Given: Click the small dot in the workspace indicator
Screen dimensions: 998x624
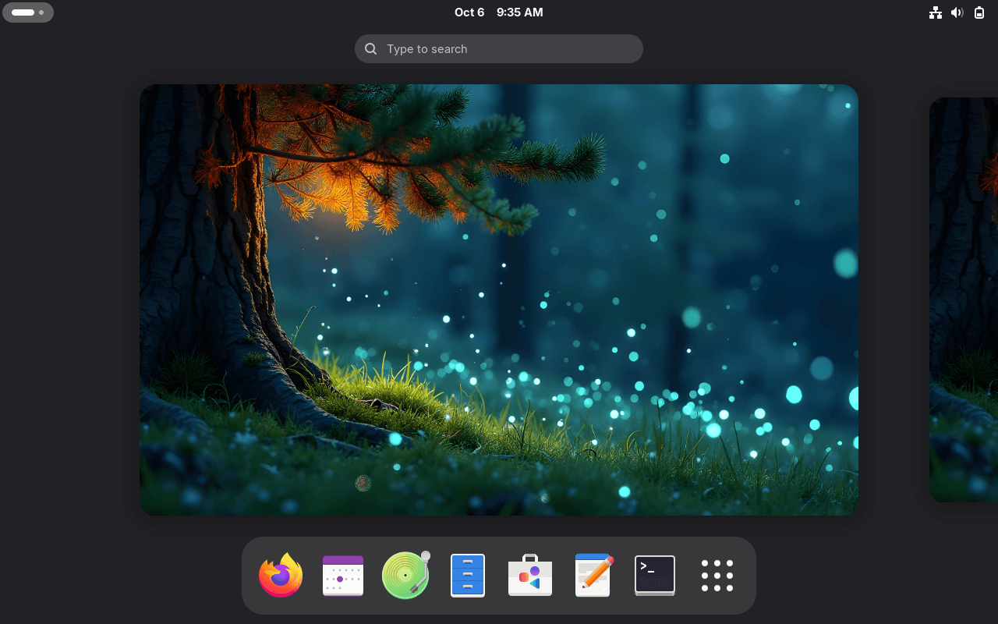Looking at the screenshot, I should pyautogui.click(x=41, y=12).
